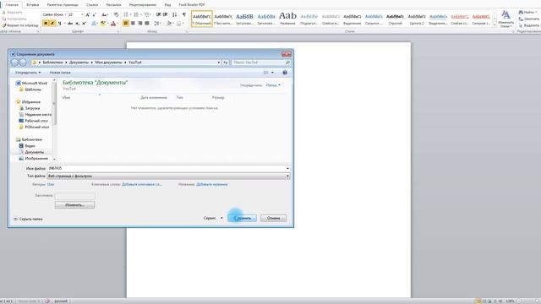
Task: Switch to Разметка страницы ribbon tab
Action: click(x=63, y=5)
